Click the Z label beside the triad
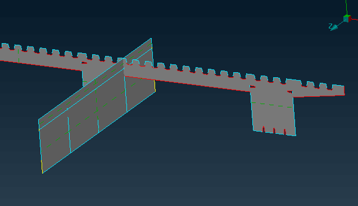Image resolution: width=358 pixels, height=206 pixels. 330,26
